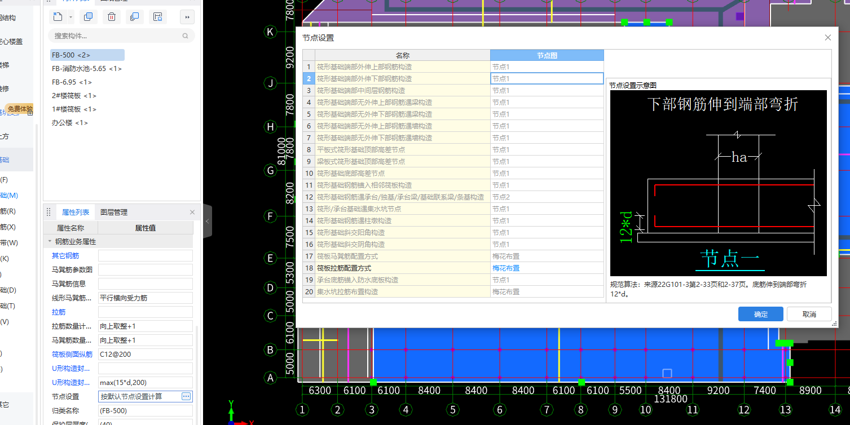Image resolution: width=850 pixels, height=425 pixels.
Task: Select row 筏形/承台基础遇集水坑节点
Action: pyautogui.click(x=403, y=209)
